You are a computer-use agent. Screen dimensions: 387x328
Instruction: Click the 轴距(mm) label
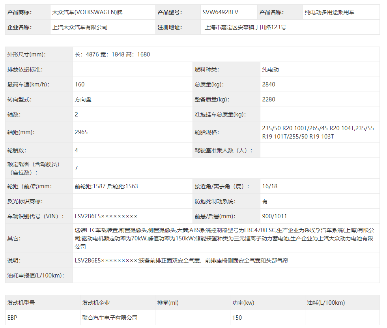(21, 132)
